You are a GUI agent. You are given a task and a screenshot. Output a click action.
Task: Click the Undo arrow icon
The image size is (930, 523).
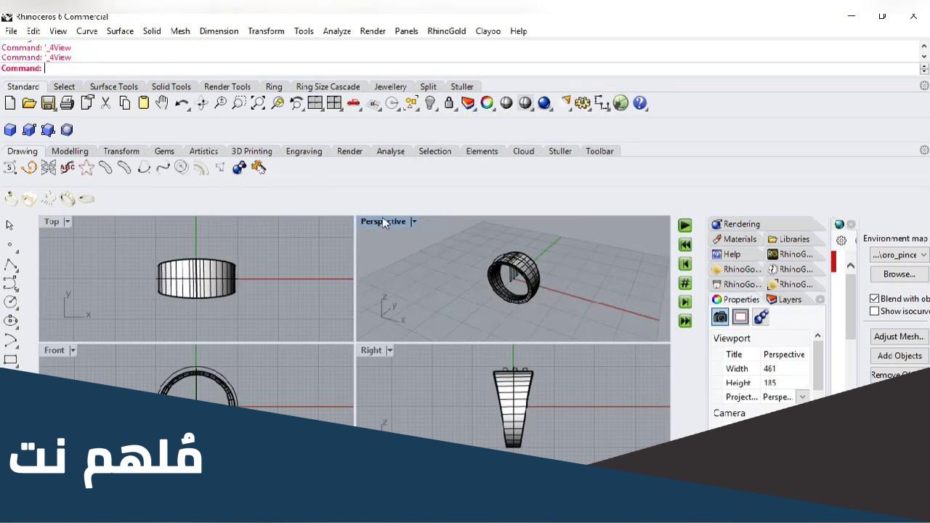point(182,103)
